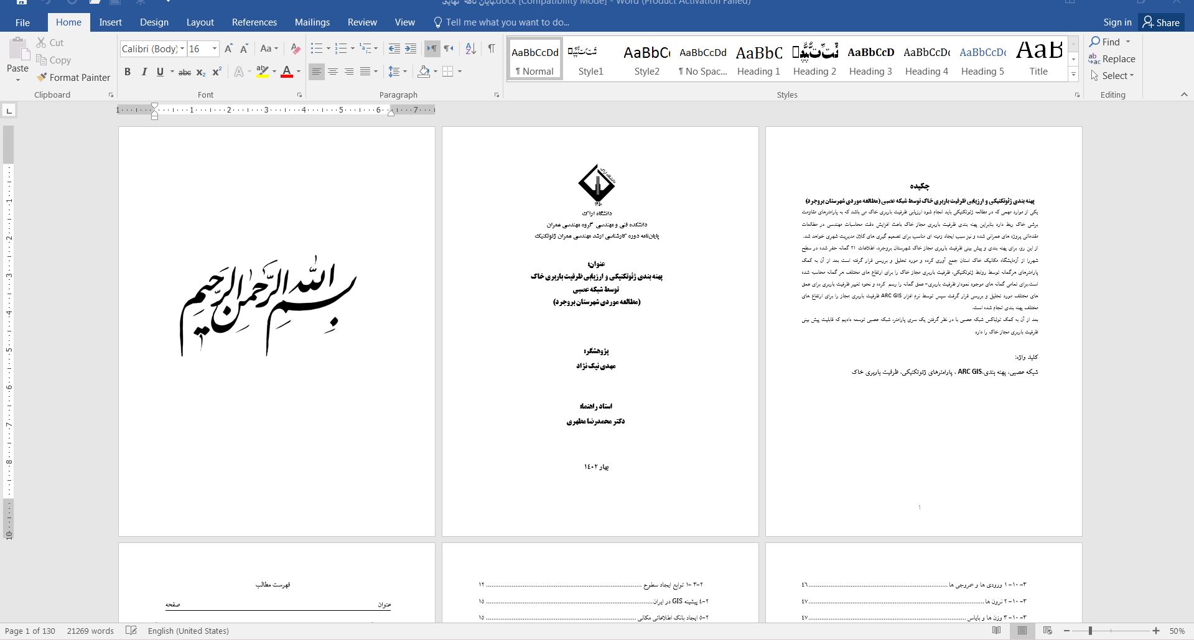1194x640 pixels.
Task: Increase paragraph indent
Action: (411, 49)
